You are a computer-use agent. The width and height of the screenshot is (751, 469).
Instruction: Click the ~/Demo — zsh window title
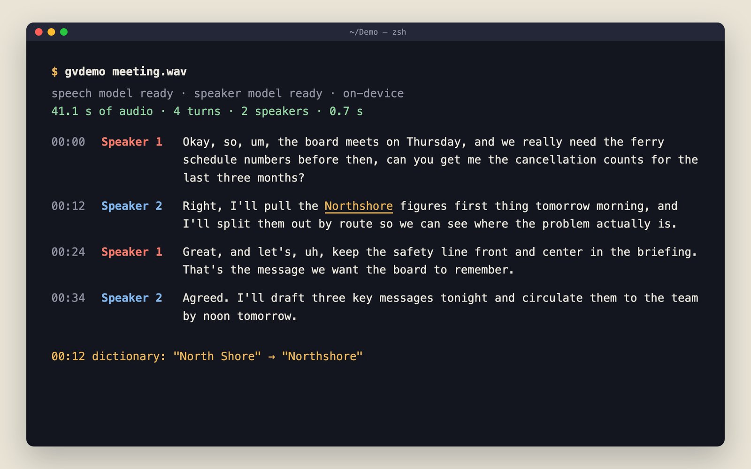[377, 32]
